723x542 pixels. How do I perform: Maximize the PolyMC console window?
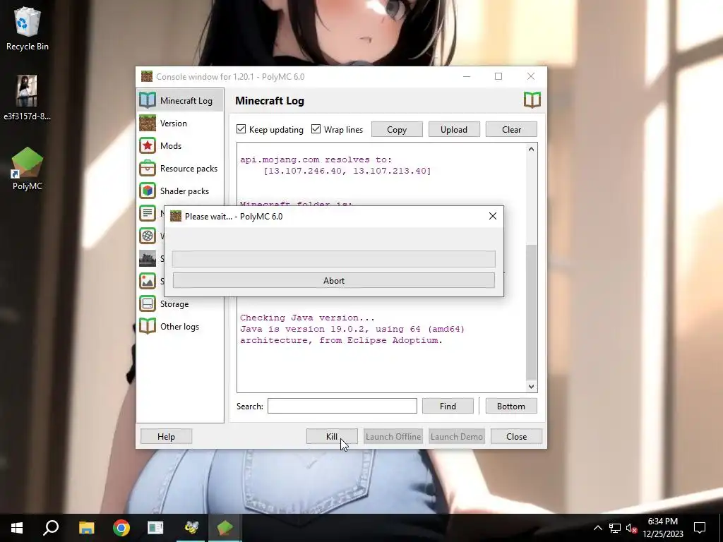[498, 76]
